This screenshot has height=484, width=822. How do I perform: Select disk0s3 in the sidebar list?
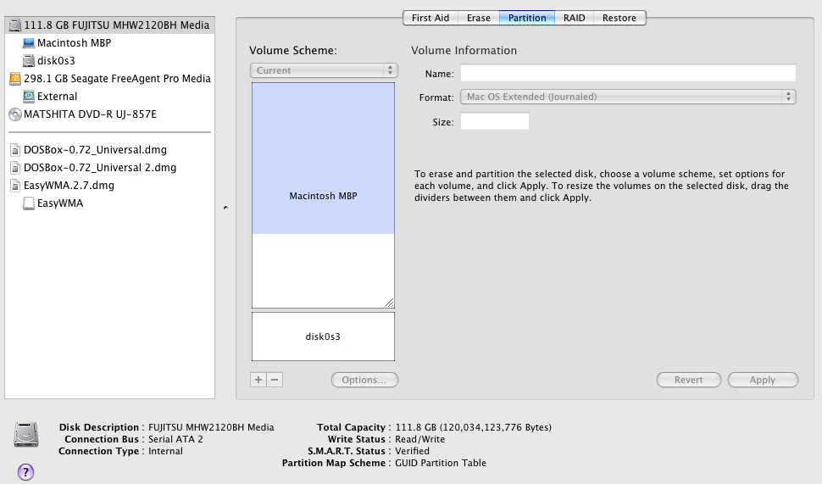[x=109, y=61]
